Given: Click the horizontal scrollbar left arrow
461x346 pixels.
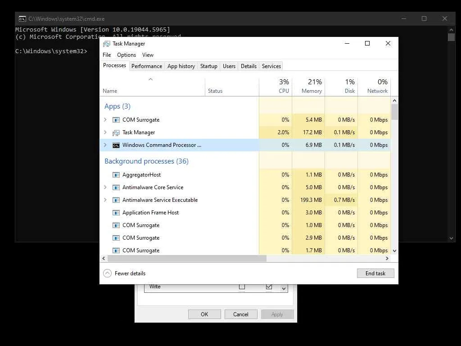Looking at the screenshot, I should click(104, 258).
